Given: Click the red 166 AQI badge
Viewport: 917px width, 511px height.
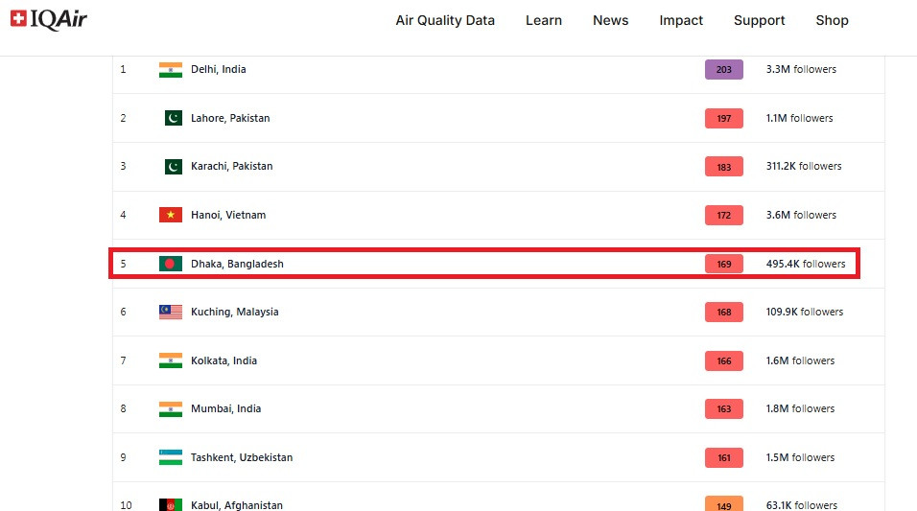Looking at the screenshot, I should [x=724, y=360].
